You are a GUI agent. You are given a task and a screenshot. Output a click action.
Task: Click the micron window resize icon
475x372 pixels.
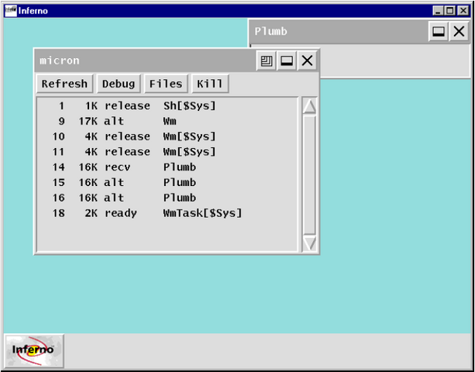[266, 61]
